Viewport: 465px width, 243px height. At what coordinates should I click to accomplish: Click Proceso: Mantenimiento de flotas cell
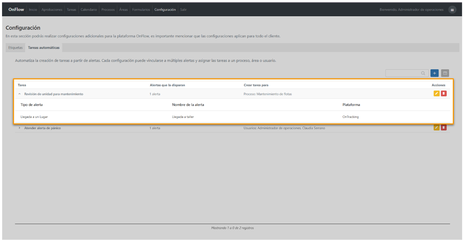(268, 94)
